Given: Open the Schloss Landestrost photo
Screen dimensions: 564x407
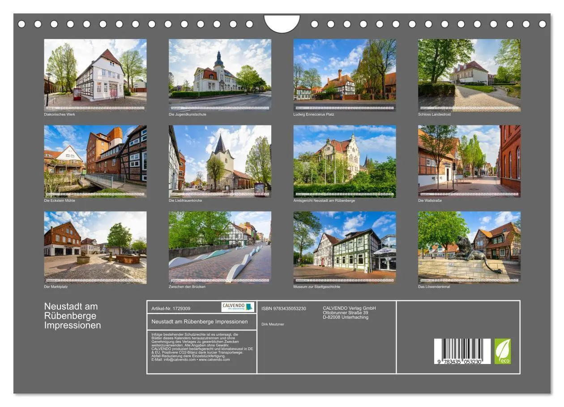Looking at the screenshot, I should pos(469,75).
